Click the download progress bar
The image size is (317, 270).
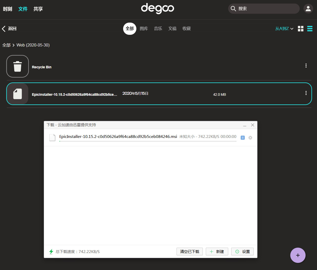[148, 141]
